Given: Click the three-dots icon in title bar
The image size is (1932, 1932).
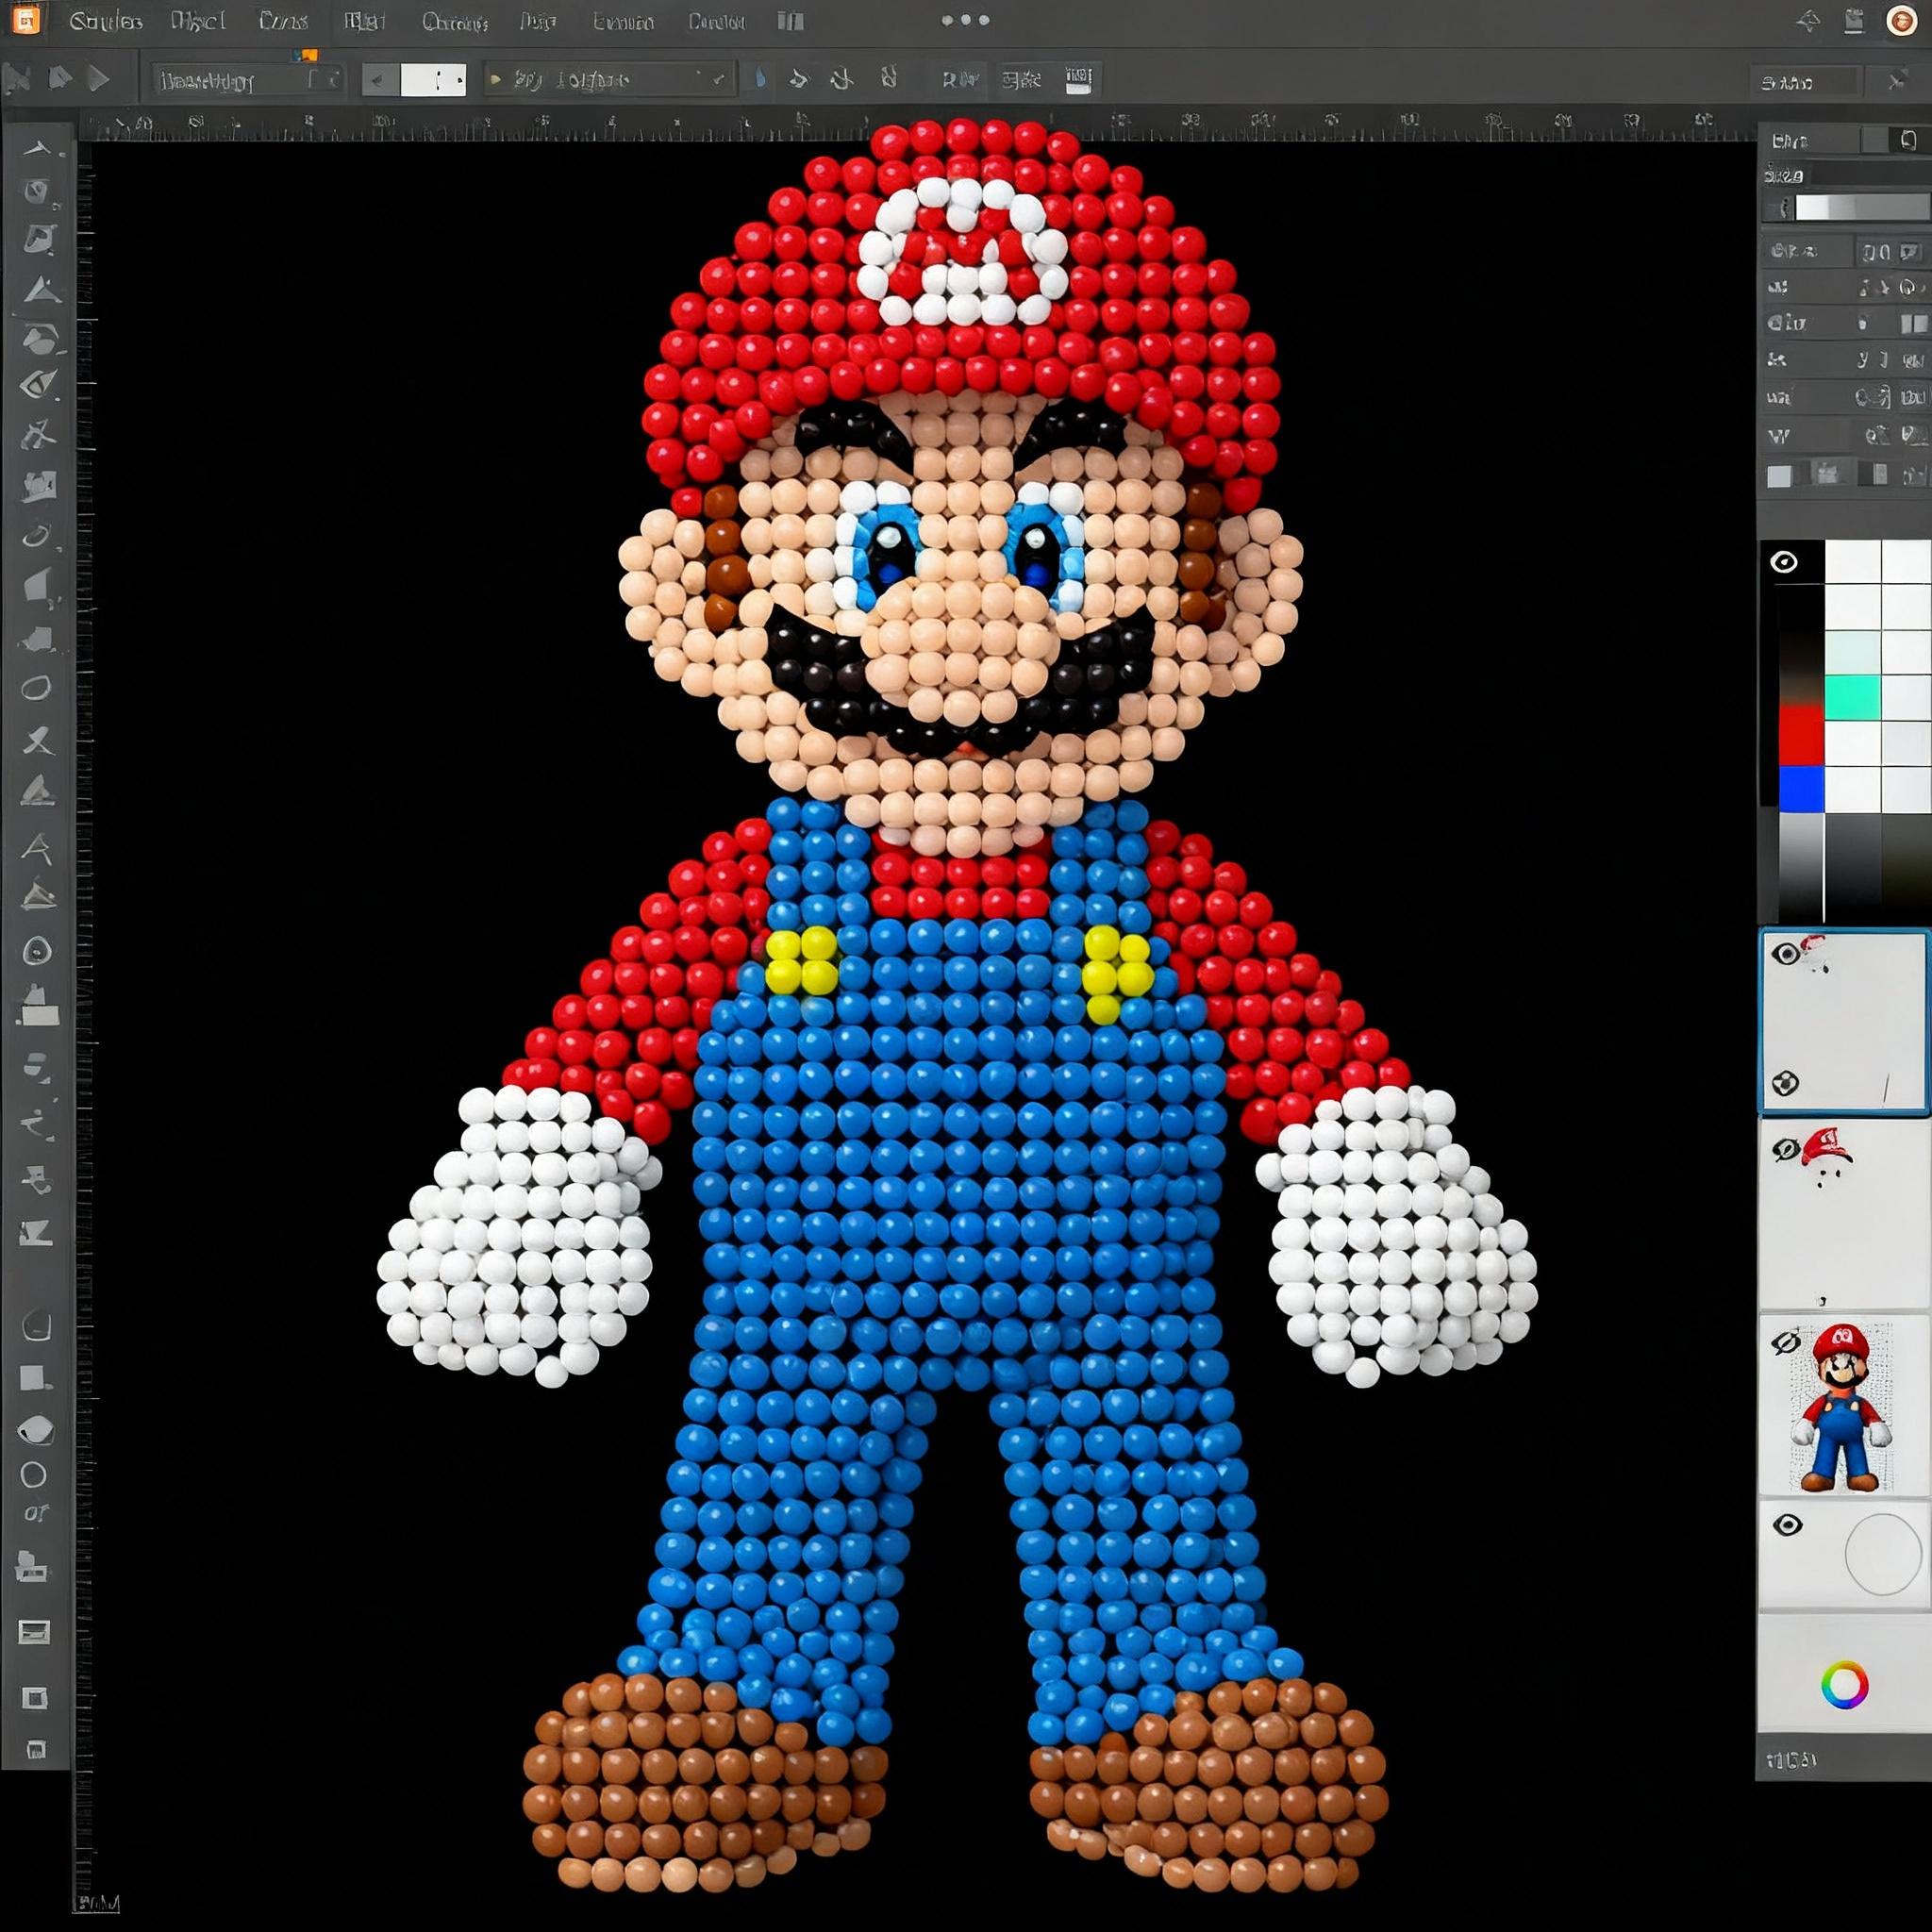Looking at the screenshot, I should 965,20.
